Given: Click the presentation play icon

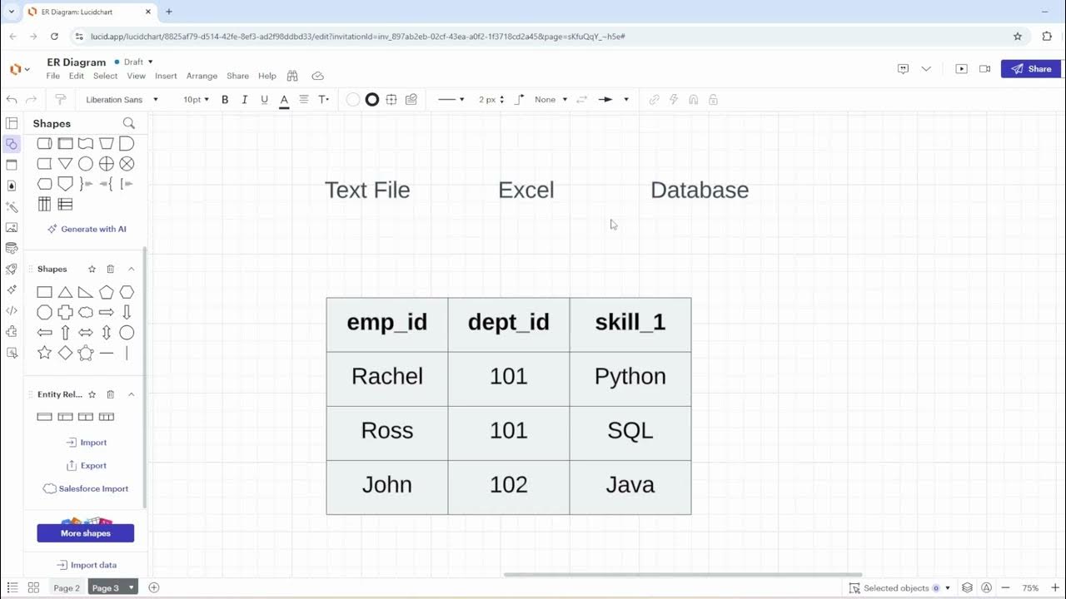Looking at the screenshot, I should (x=961, y=69).
